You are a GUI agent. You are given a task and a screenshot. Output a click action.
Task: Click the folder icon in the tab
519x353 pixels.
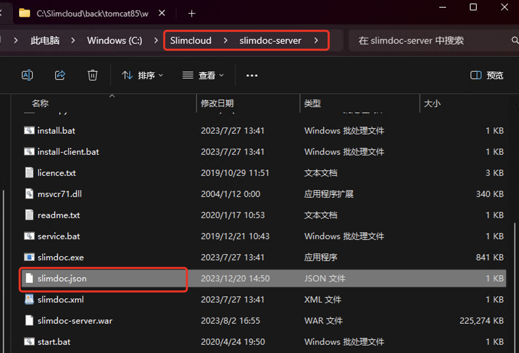pyautogui.click(x=25, y=13)
